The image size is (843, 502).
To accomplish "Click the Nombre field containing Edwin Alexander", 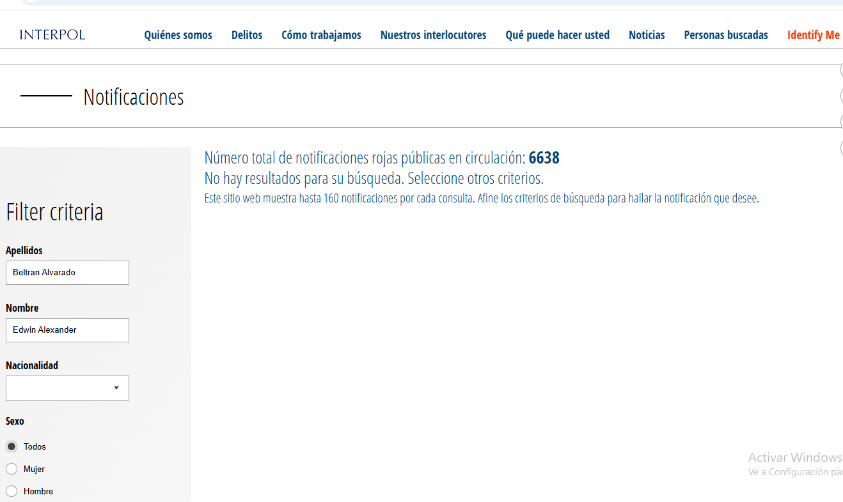I will coord(67,330).
